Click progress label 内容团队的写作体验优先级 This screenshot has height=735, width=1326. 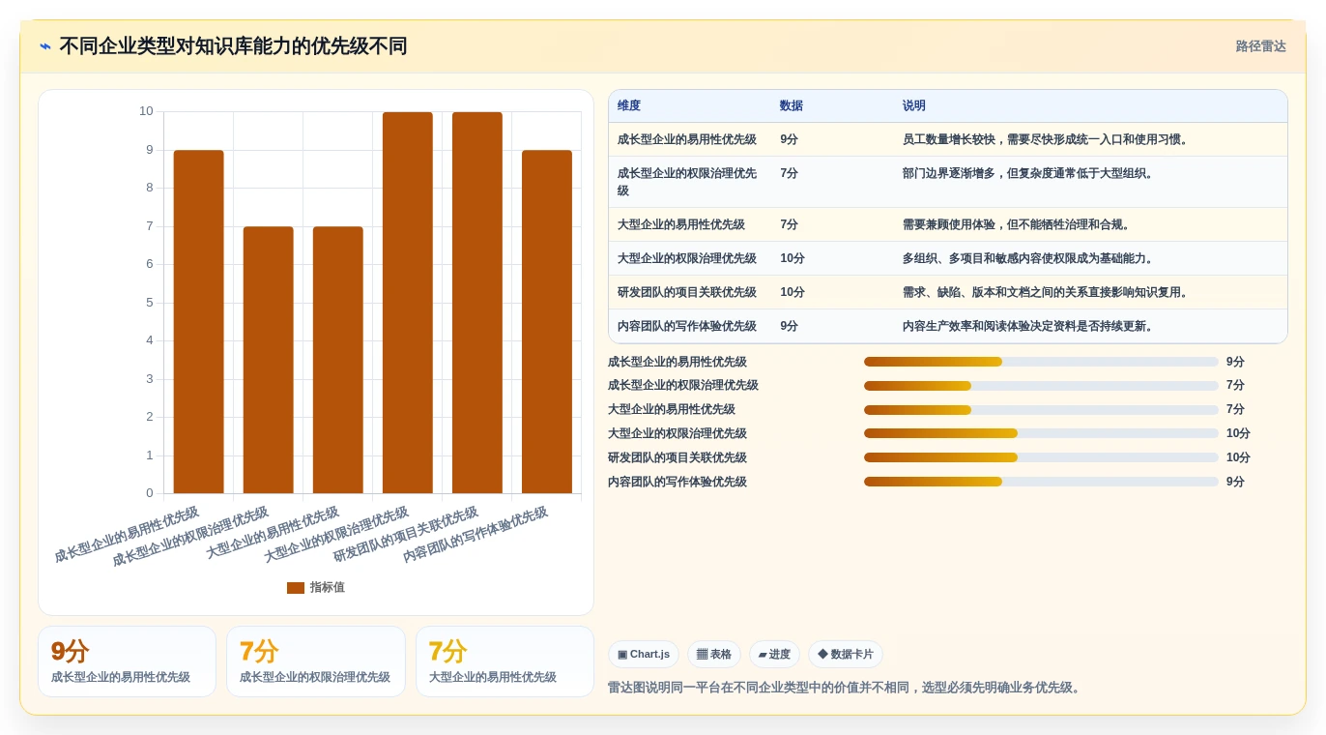click(677, 482)
